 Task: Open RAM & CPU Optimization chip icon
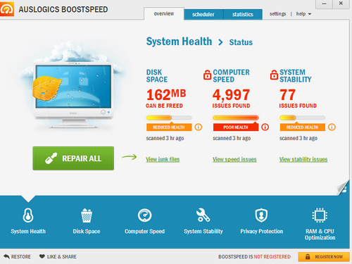point(320,215)
